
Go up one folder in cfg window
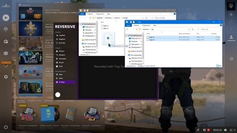coord(136,29)
